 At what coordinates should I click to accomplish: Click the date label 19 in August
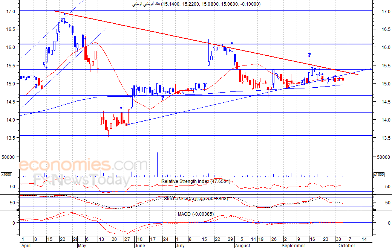261,239
